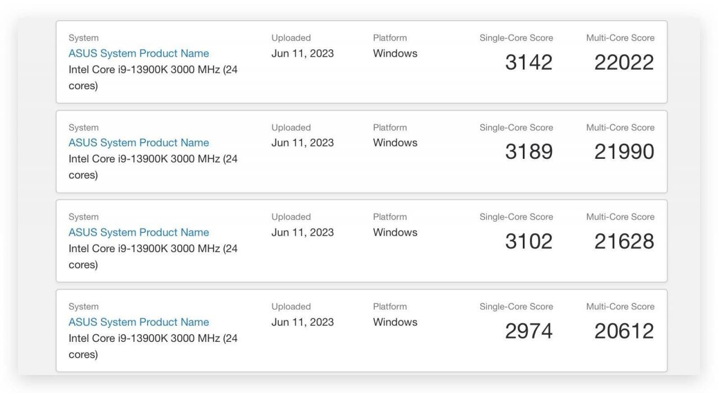Viewport: 718px width, 393px height.
Task: Click the multi-core score 20612
Action: (x=624, y=332)
